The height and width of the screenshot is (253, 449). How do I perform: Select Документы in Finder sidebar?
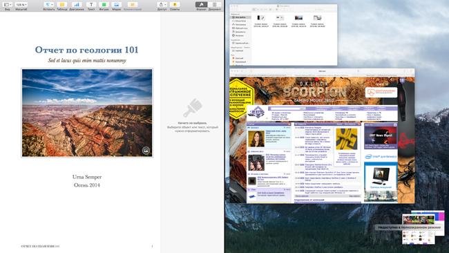pos(240,32)
